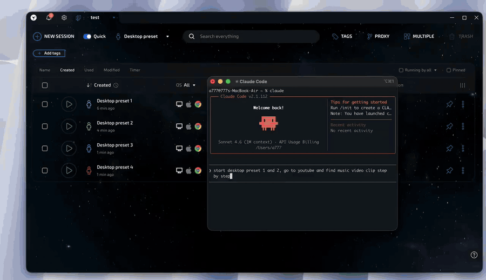Select the Used sort tab
This screenshot has width=486, height=280.
pos(89,70)
